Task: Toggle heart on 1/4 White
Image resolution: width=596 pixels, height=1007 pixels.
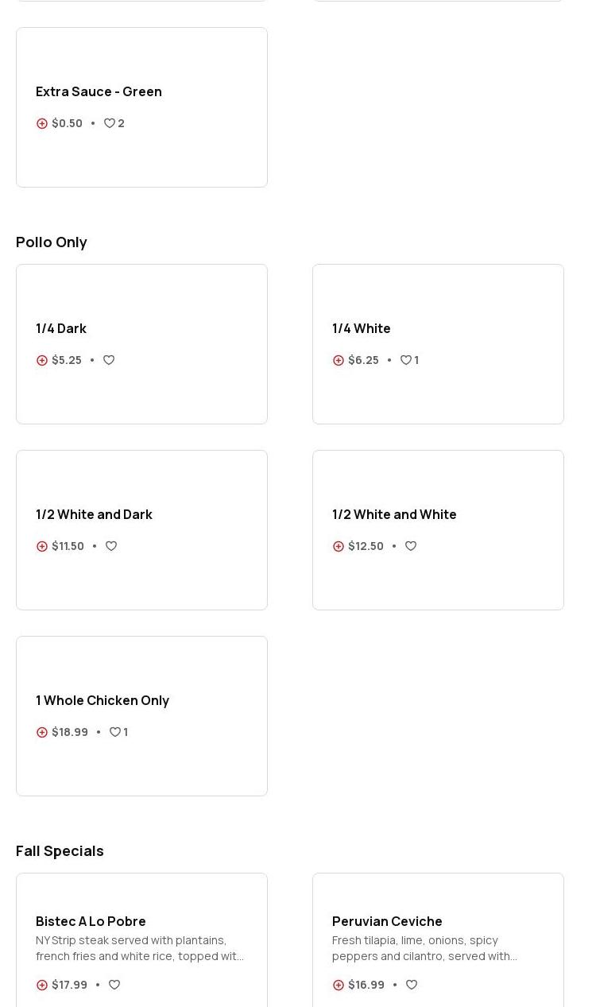Action: pos(406,360)
